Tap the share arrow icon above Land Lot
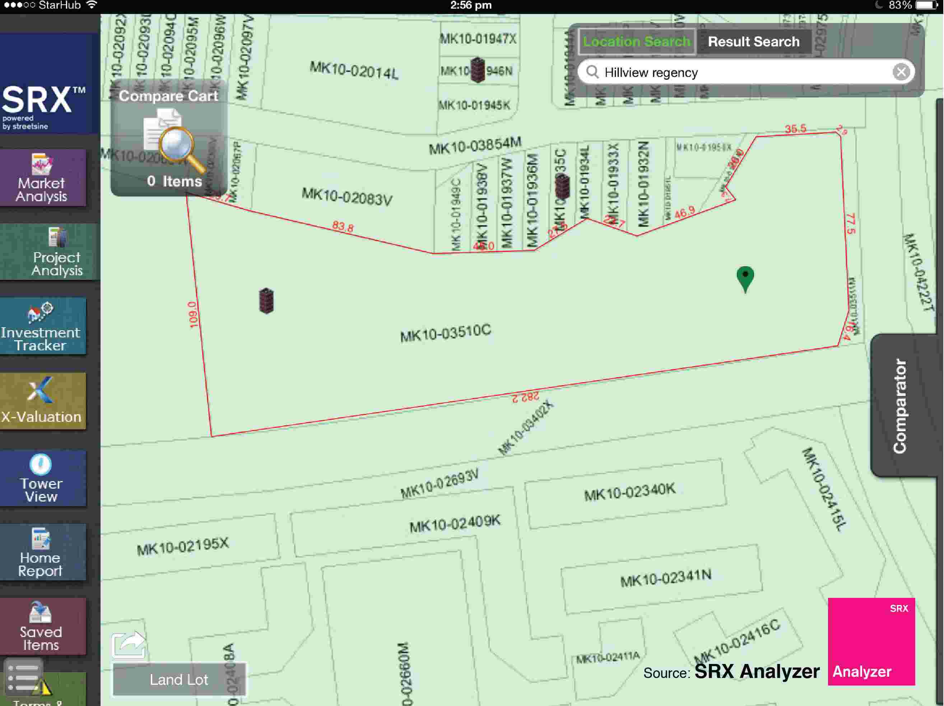Screen dimensions: 944x706 pos(129,645)
